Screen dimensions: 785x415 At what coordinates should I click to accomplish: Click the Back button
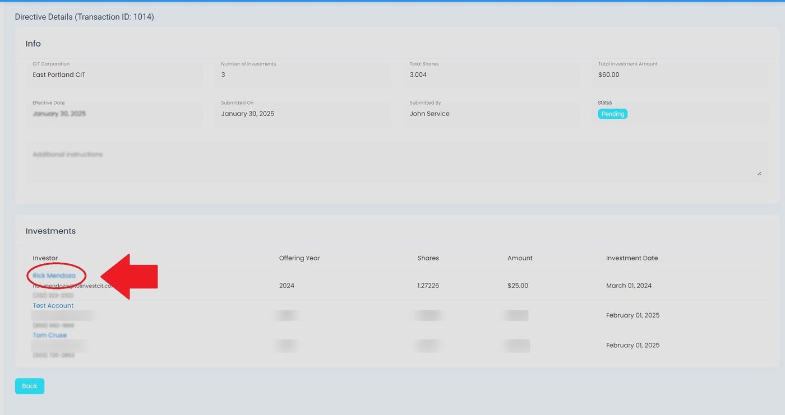click(x=29, y=386)
